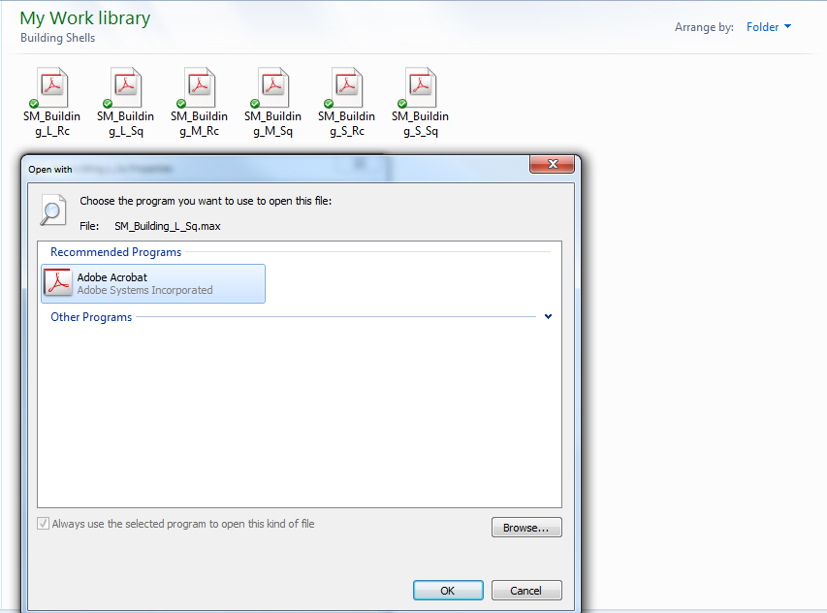Enable the Always use the selected program checkbox
This screenshot has height=613, width=827.
(x=43, y=523)
